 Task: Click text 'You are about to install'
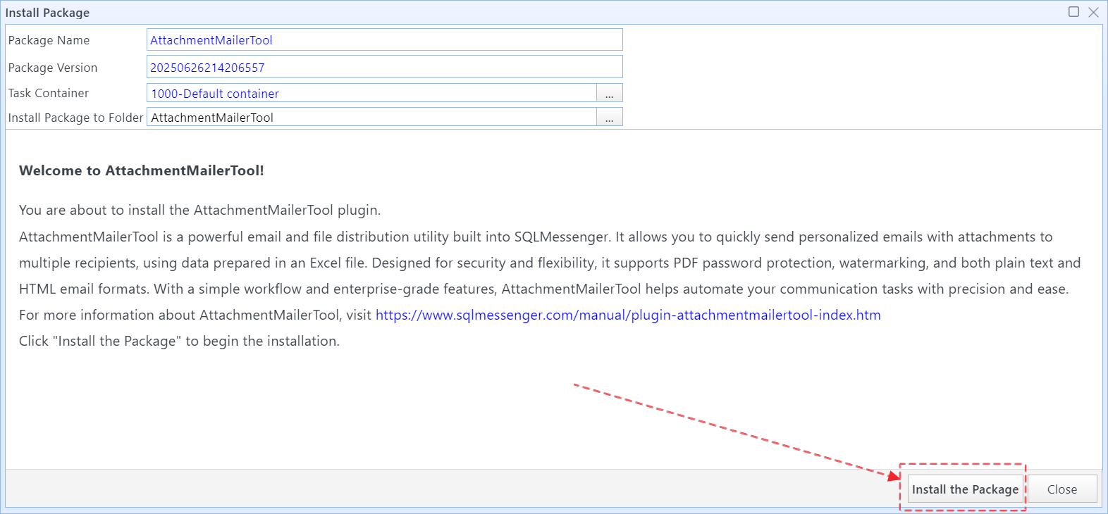[x=94, y=210]
